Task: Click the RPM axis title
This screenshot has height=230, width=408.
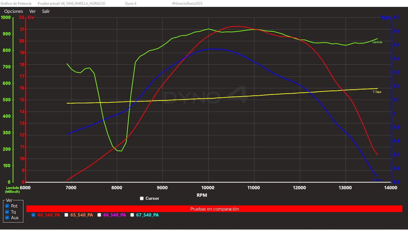Action: click(x=201, y=195)
